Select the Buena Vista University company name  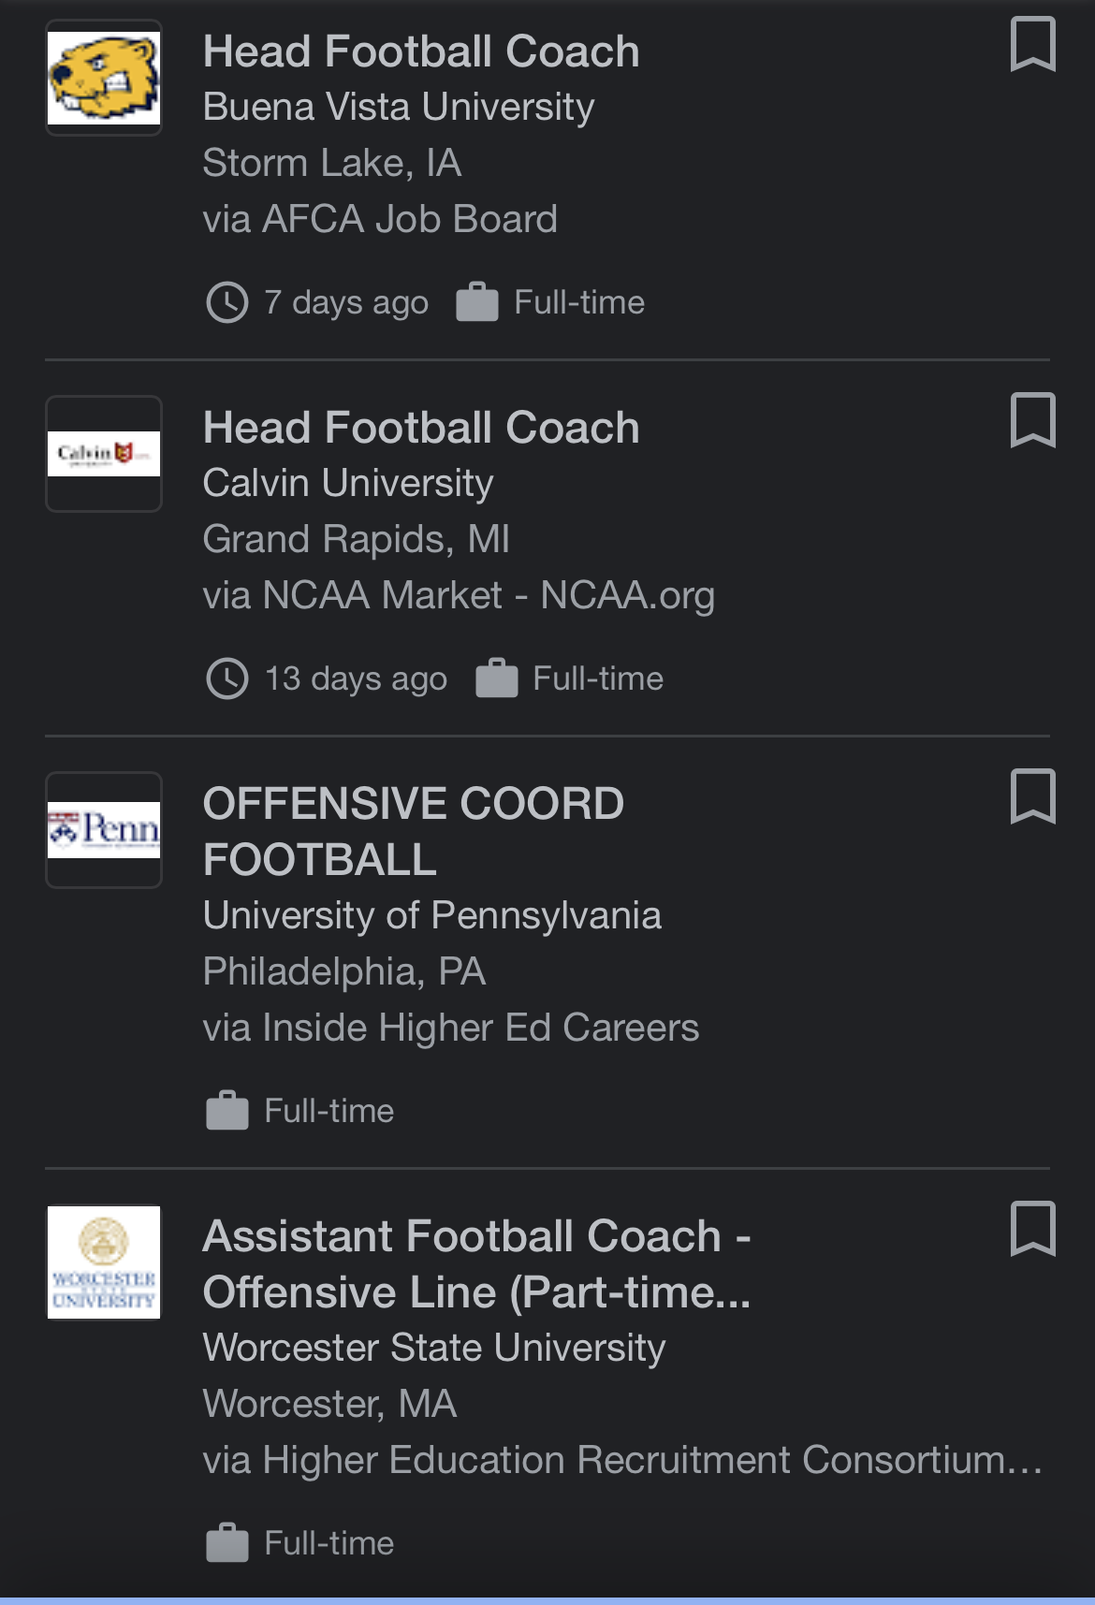[399, 107]
